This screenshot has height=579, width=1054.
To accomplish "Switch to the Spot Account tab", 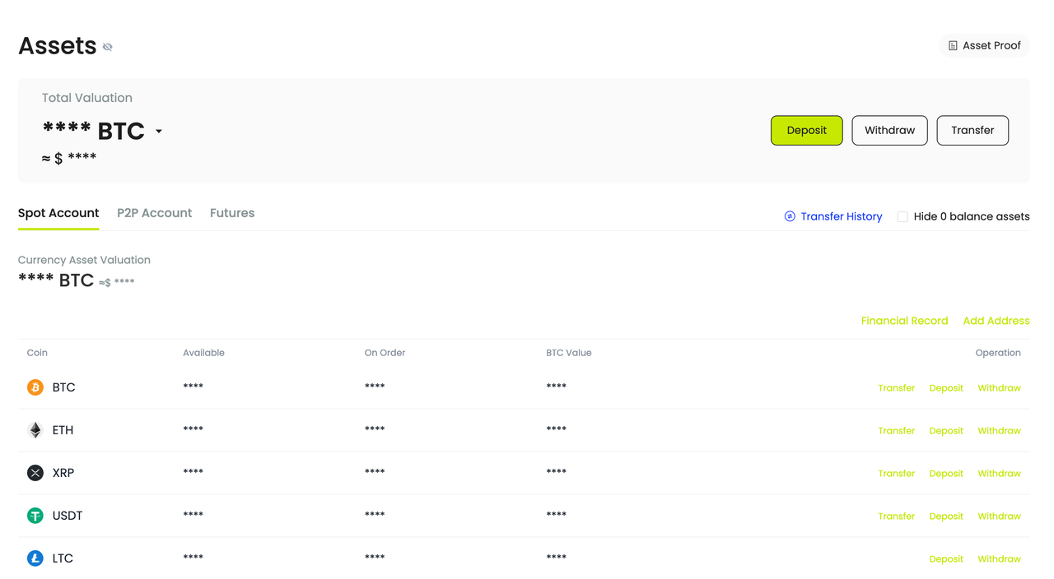I will 58,213.
